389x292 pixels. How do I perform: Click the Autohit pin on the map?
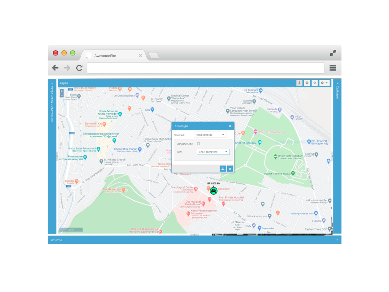tap(254, 101)
